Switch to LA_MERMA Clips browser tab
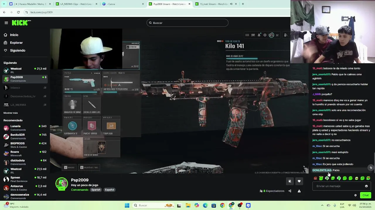375x210 pixels. point(76,4)
